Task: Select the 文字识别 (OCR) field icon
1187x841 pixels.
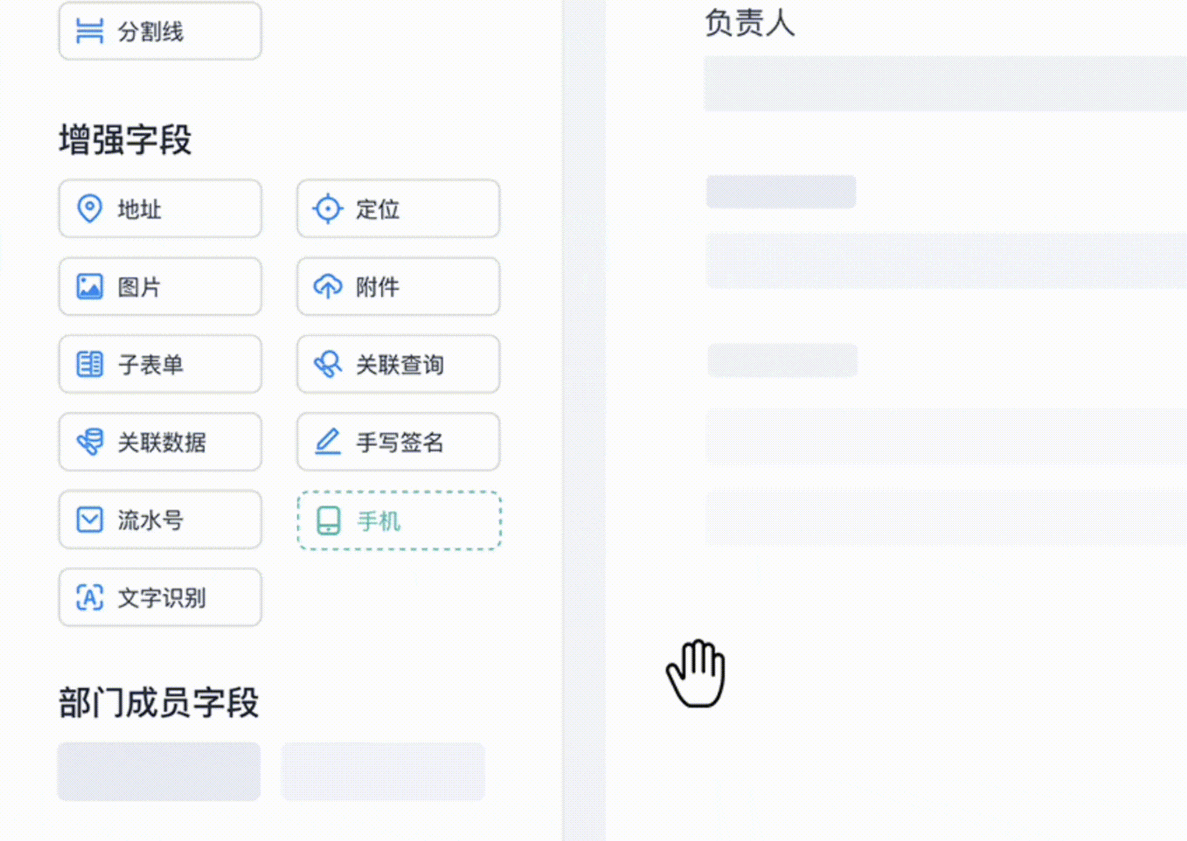Action: [89, 597]
